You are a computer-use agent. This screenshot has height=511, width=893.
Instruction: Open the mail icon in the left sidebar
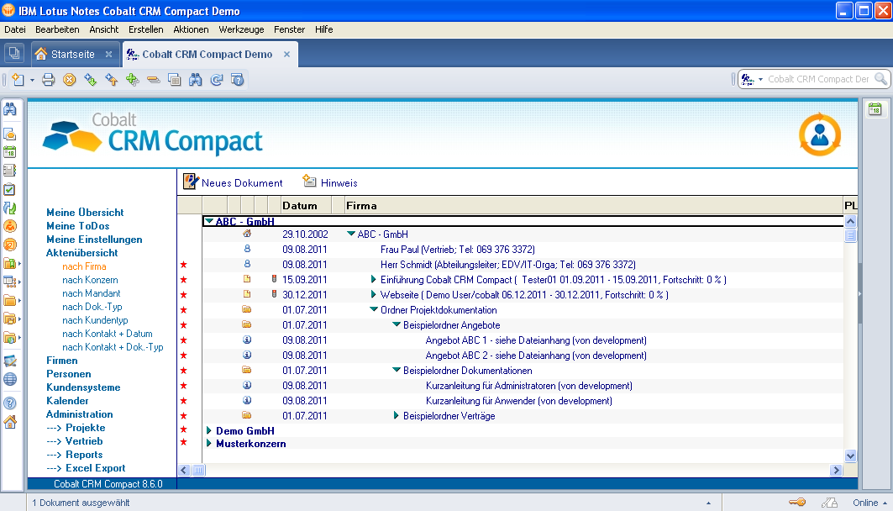tap(10, 134)
